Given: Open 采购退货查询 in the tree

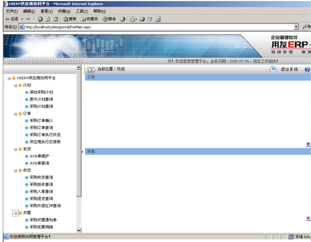Looking at the screenshot, I should click(41, 199).
